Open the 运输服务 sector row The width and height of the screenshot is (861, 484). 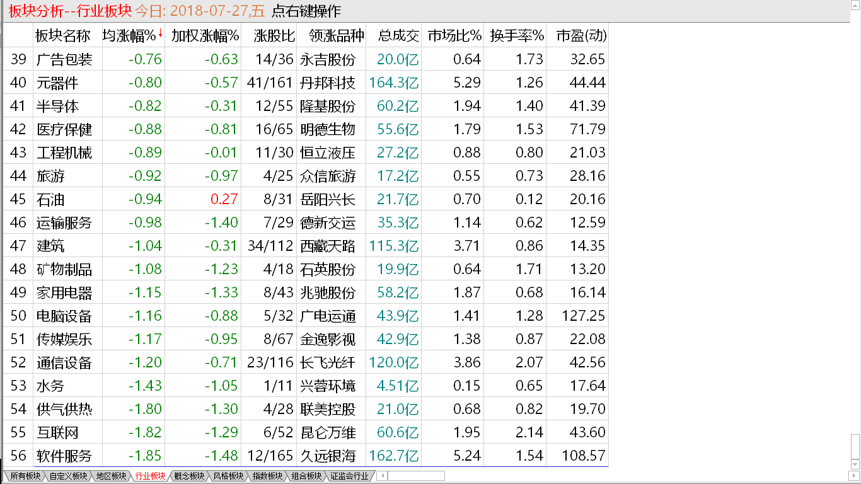[305, 222]
